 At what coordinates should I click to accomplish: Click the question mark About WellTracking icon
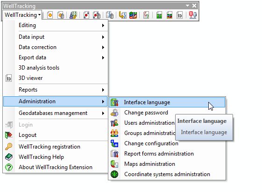[x=9, y=167]
